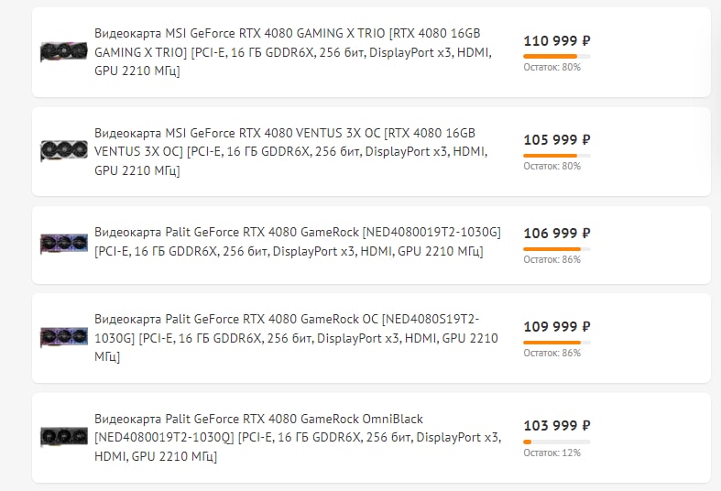Open the Palit GameRock NED4080019T2-1030G product image
The width and height of the screenshot is (721, 491).
tap(63, 244)
